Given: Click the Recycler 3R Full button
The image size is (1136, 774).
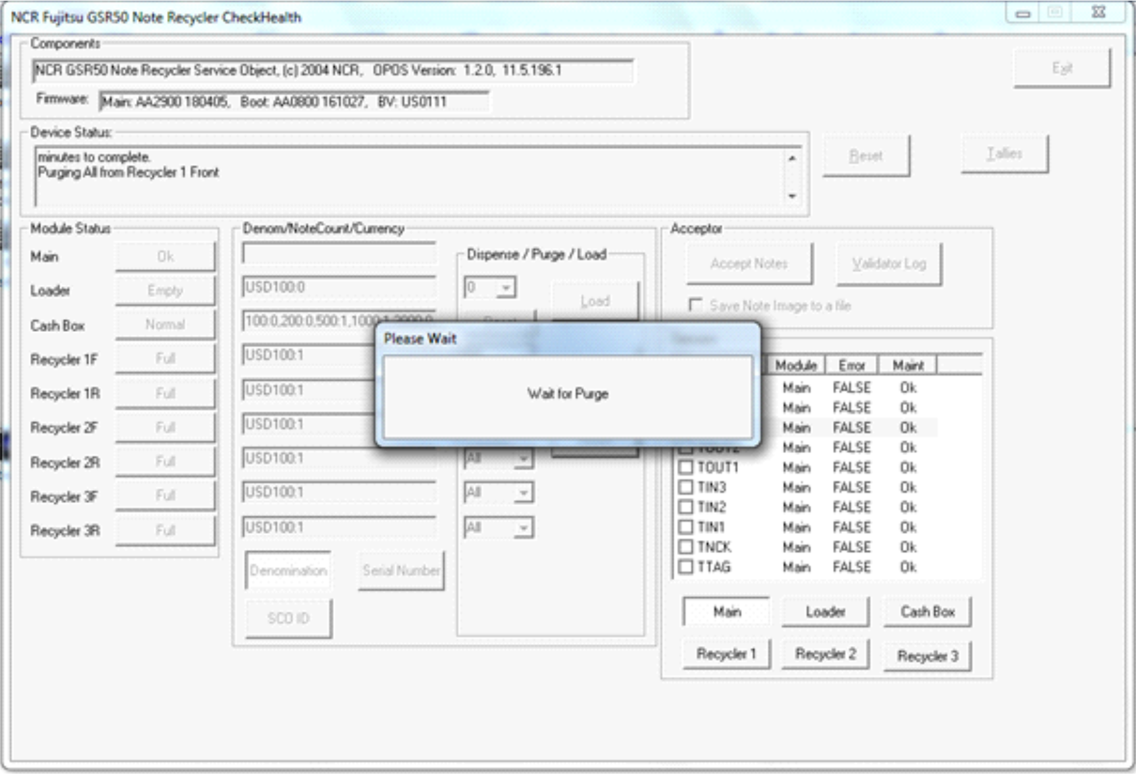Looking at the screenshot, I should point(165,530).
